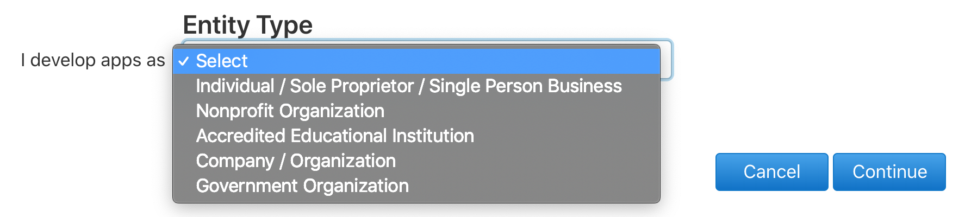Viewport: 971px width, 217px height.
Task: Click the checkmark beside Select
Action: [183, 61]
